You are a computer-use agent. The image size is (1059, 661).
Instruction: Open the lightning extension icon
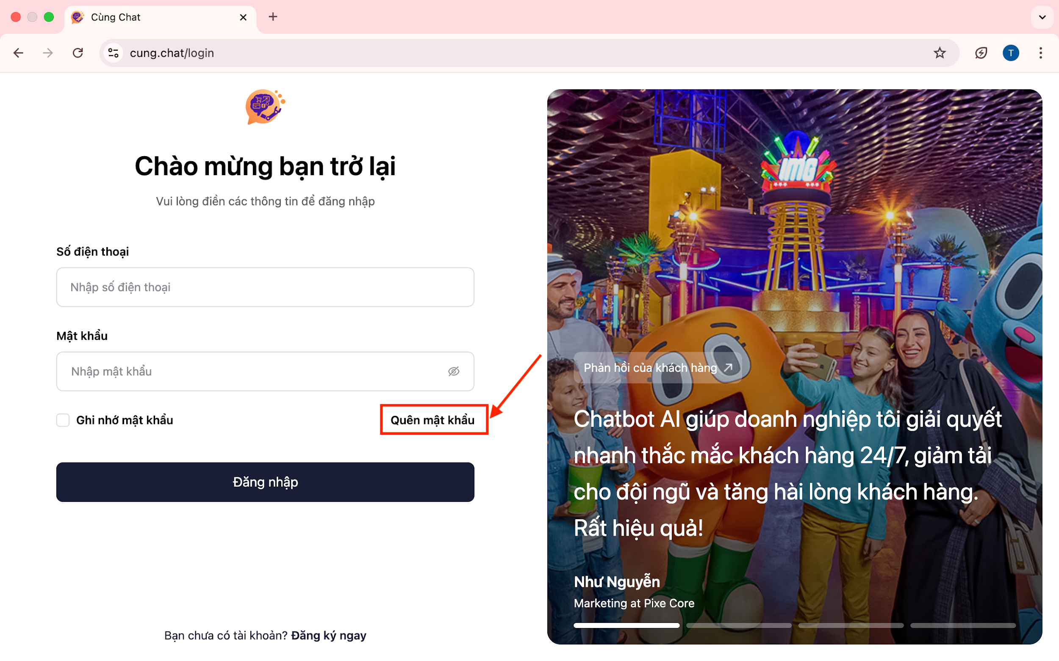(981, 53)
